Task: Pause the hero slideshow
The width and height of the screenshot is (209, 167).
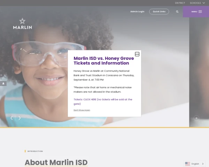Action: click(x=196, y=118)
